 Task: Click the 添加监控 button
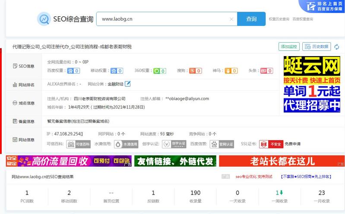[x=289, y=47]
